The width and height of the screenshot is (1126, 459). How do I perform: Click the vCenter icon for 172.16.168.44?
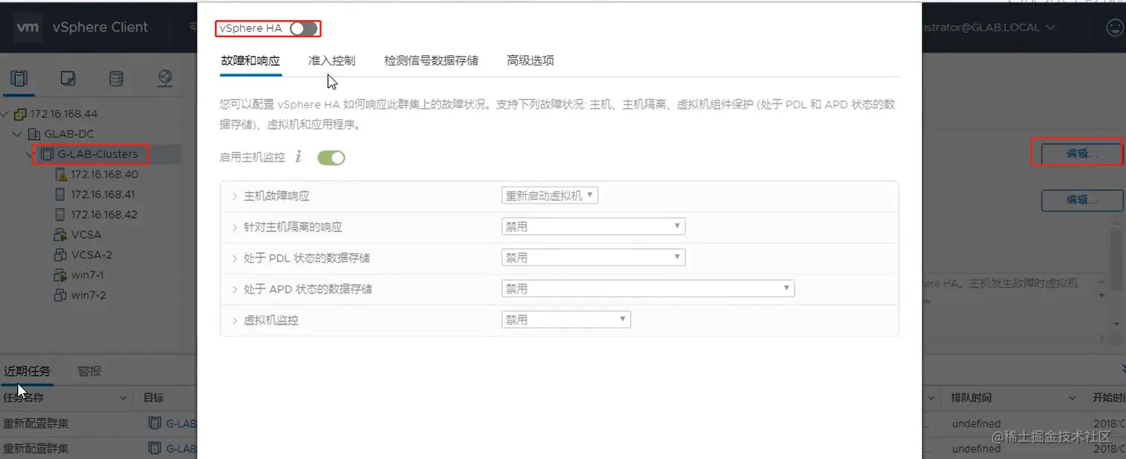(21, 114)
